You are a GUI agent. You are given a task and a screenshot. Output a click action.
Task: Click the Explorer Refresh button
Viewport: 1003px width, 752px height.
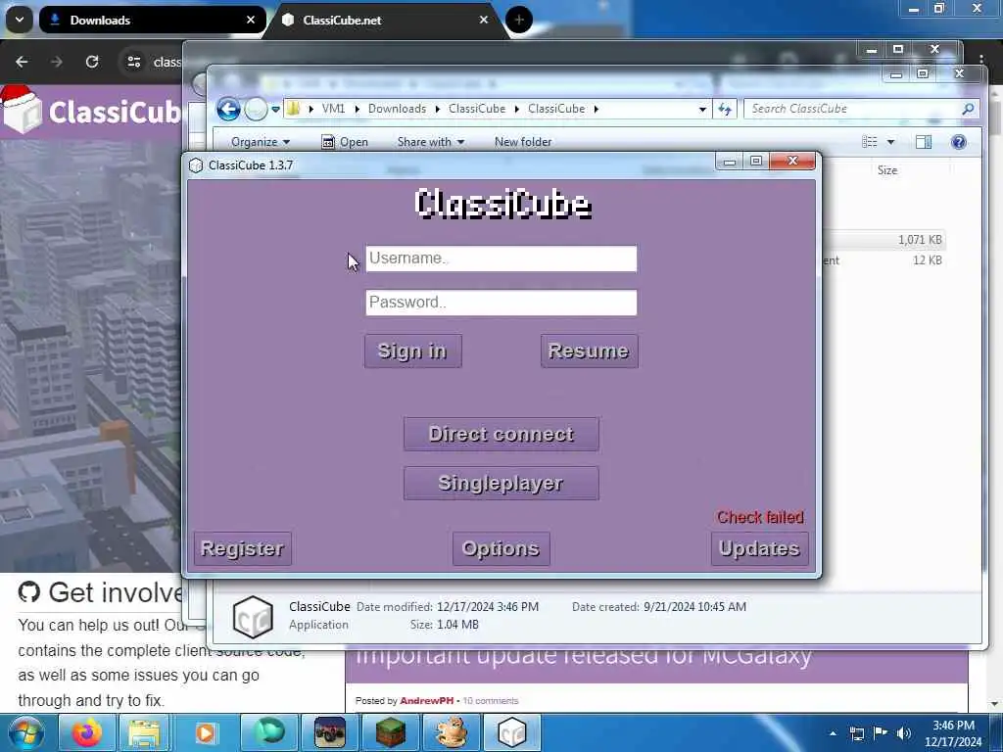click(x=725, y=110)
